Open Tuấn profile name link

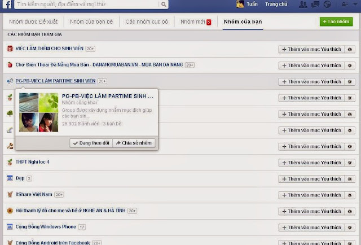coord(252,4)
